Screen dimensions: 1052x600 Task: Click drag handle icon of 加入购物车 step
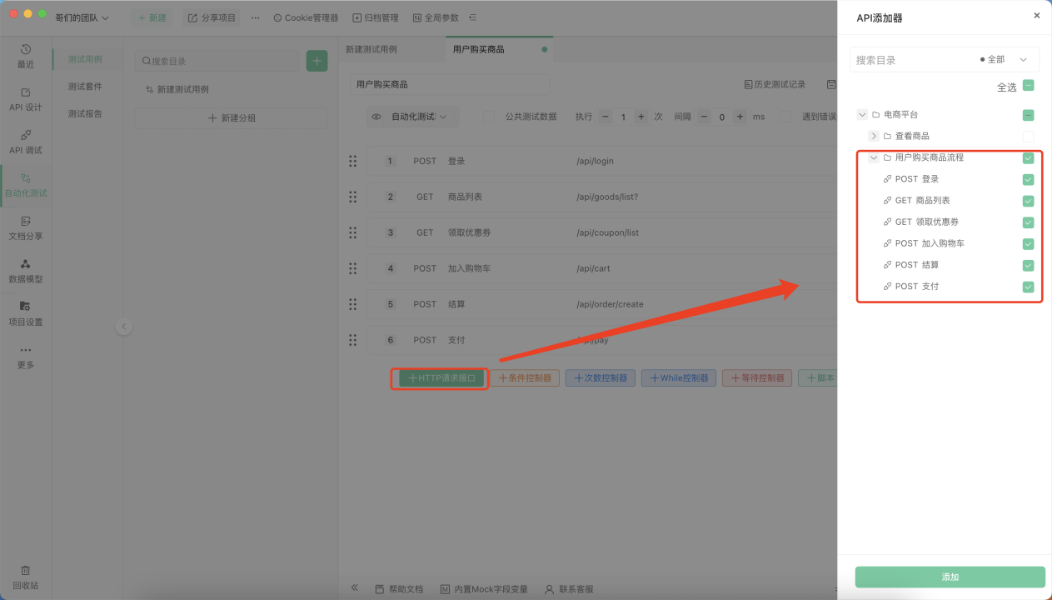[353, 268]
